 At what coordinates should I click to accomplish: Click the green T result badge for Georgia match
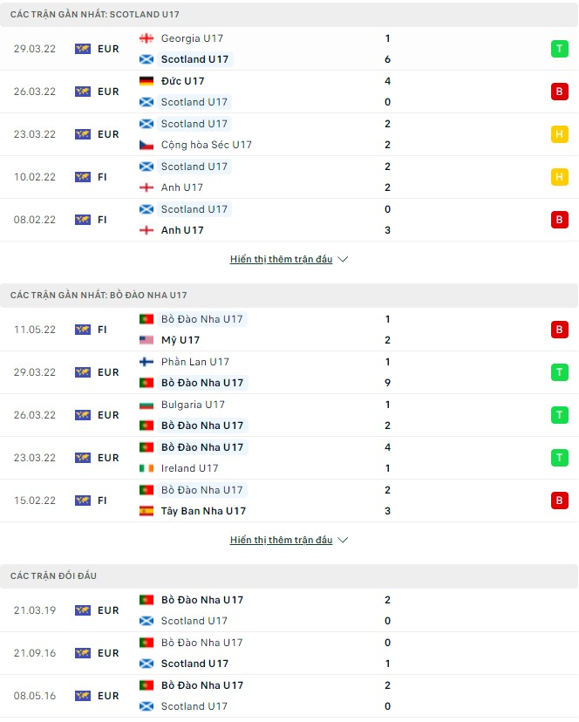(559, 49)
